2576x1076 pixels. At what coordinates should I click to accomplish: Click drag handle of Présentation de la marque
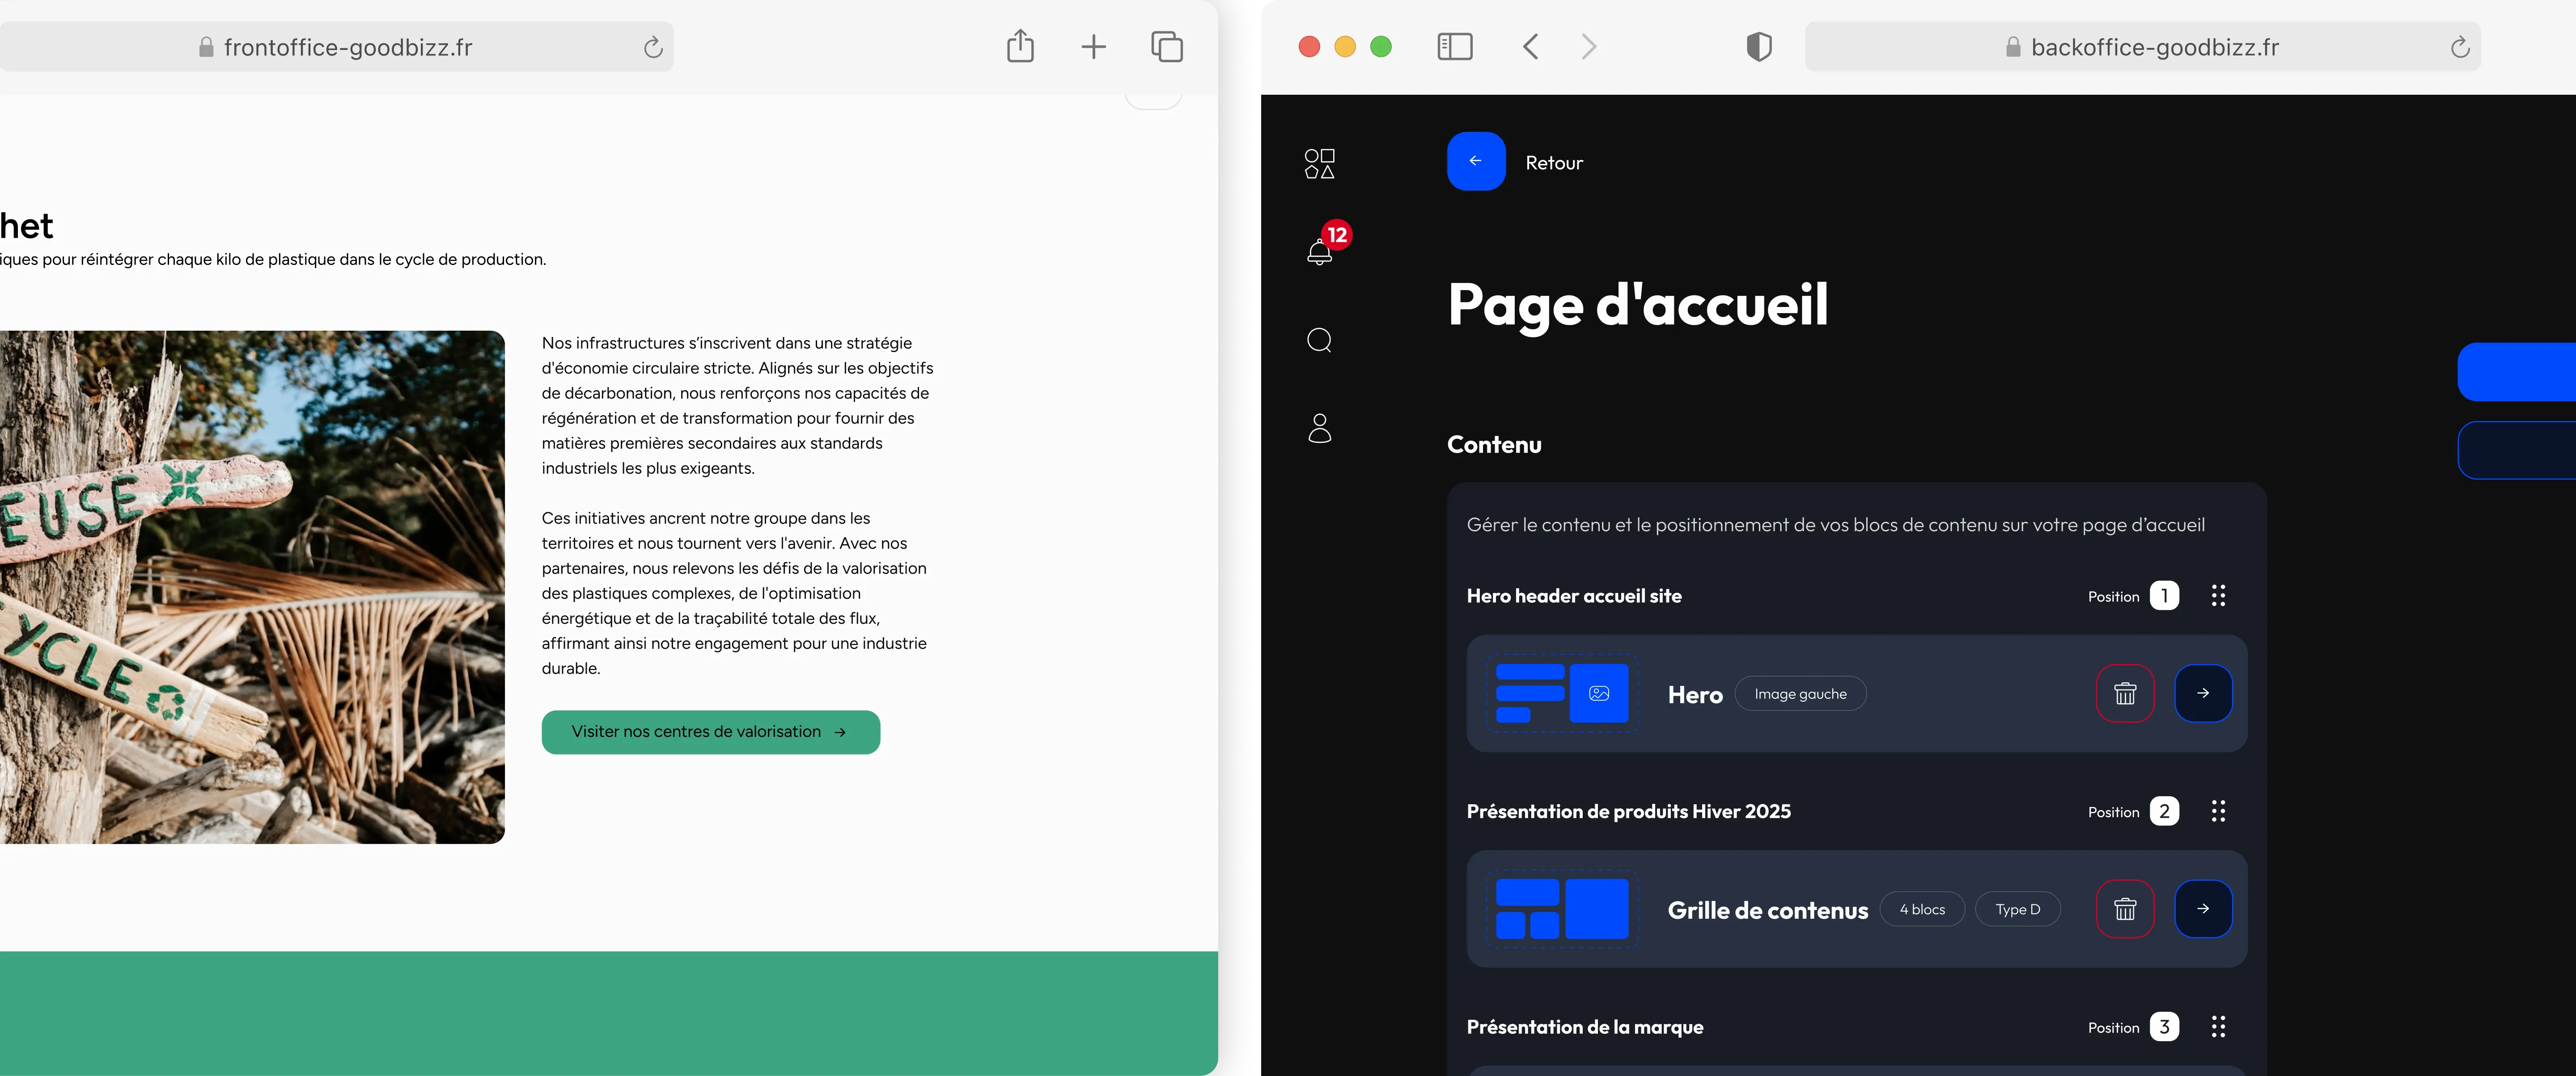coord(2218,1027)
